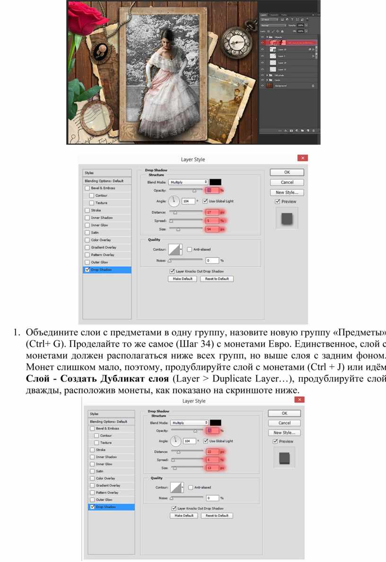Click the Link Layers icon at panel bottom
The image size is (386, 562).
(280, 131)
